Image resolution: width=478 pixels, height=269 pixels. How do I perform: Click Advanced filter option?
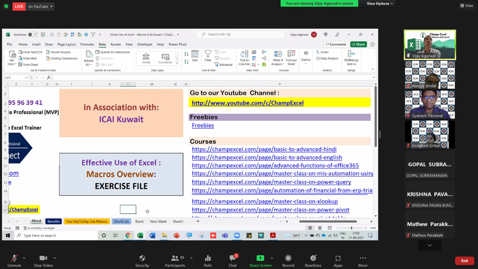pos(223,64)
